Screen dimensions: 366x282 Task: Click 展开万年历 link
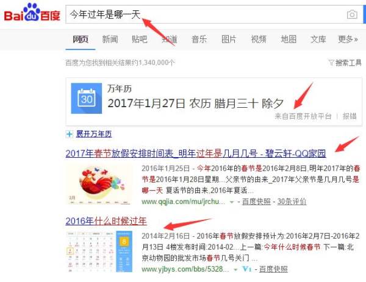click(x=93, y=134)
